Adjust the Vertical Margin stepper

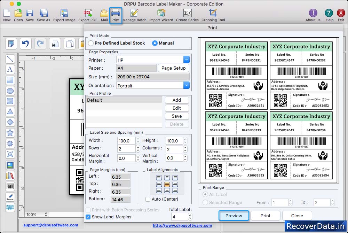[x=185, y=158]
